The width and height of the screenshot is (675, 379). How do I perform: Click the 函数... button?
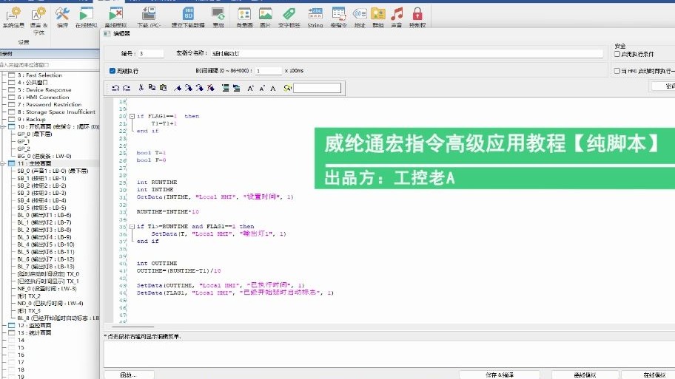coord(129,375)
